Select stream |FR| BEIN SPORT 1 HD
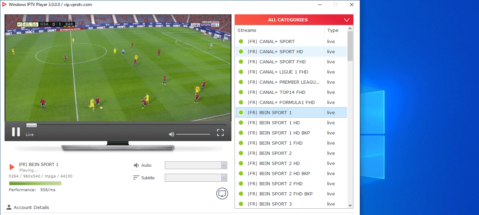479x215 pixels. (291, 123)
